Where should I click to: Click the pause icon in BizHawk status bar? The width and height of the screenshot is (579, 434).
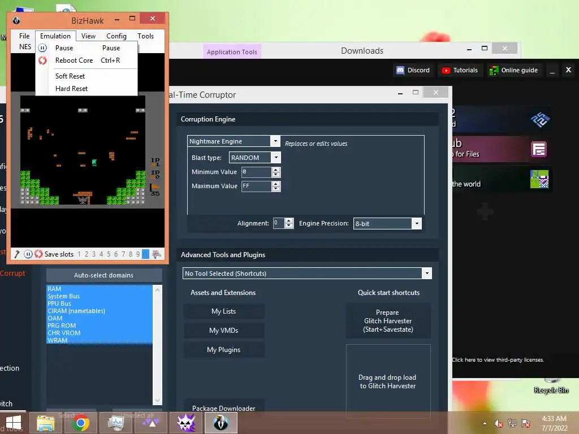[28, 254]
